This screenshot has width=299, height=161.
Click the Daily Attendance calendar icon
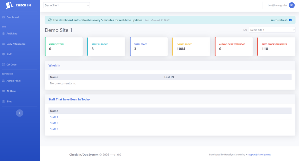4,44
